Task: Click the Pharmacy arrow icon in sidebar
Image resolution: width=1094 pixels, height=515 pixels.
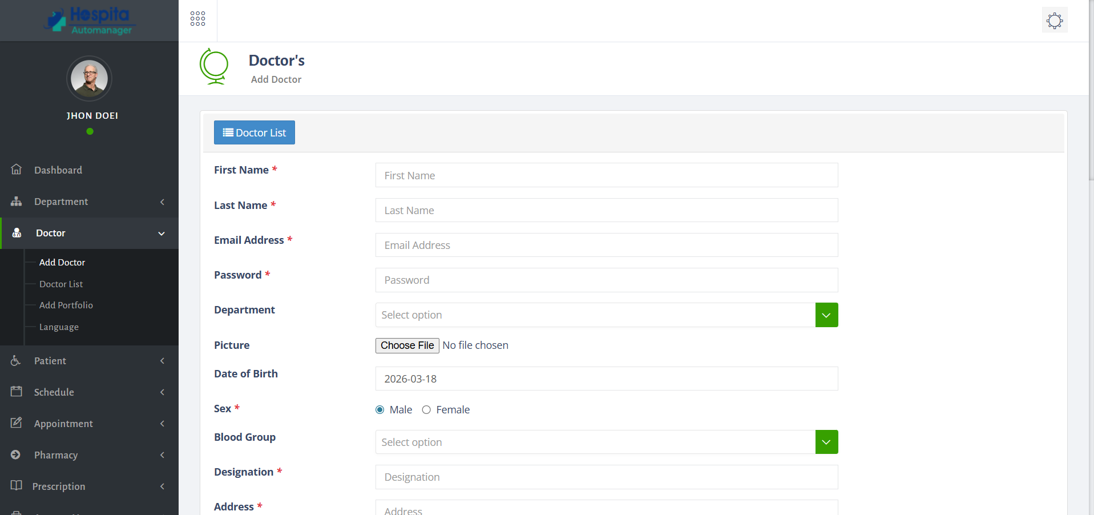Action: click(162, 455)
